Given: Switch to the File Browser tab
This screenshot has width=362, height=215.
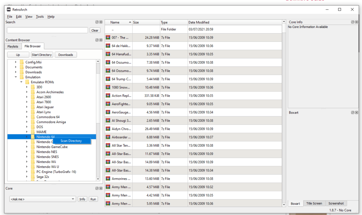Looking at the screenshot, I should [x=33, y=46].
